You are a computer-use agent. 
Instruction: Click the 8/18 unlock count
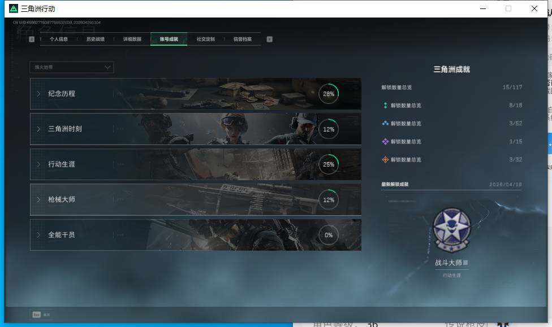(515, 105)
